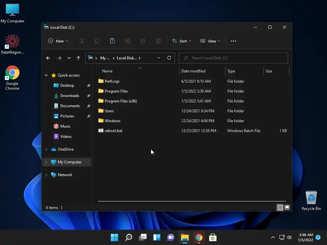Select Google Chrome desktop shortcut

coord(12,78)
